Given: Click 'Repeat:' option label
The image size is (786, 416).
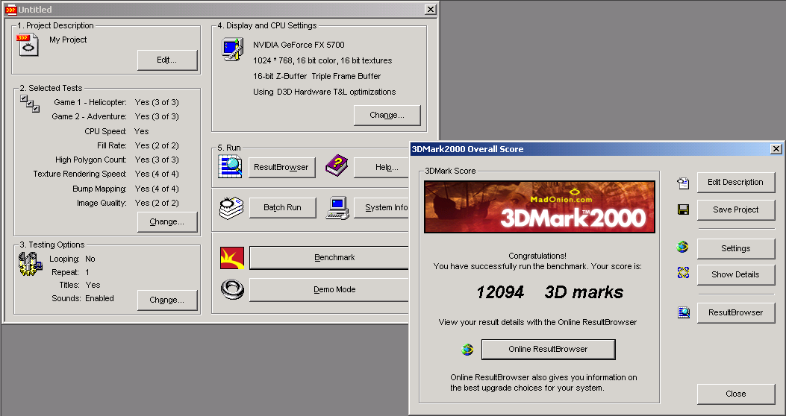Looking at the screenshot, I should 65,272.
